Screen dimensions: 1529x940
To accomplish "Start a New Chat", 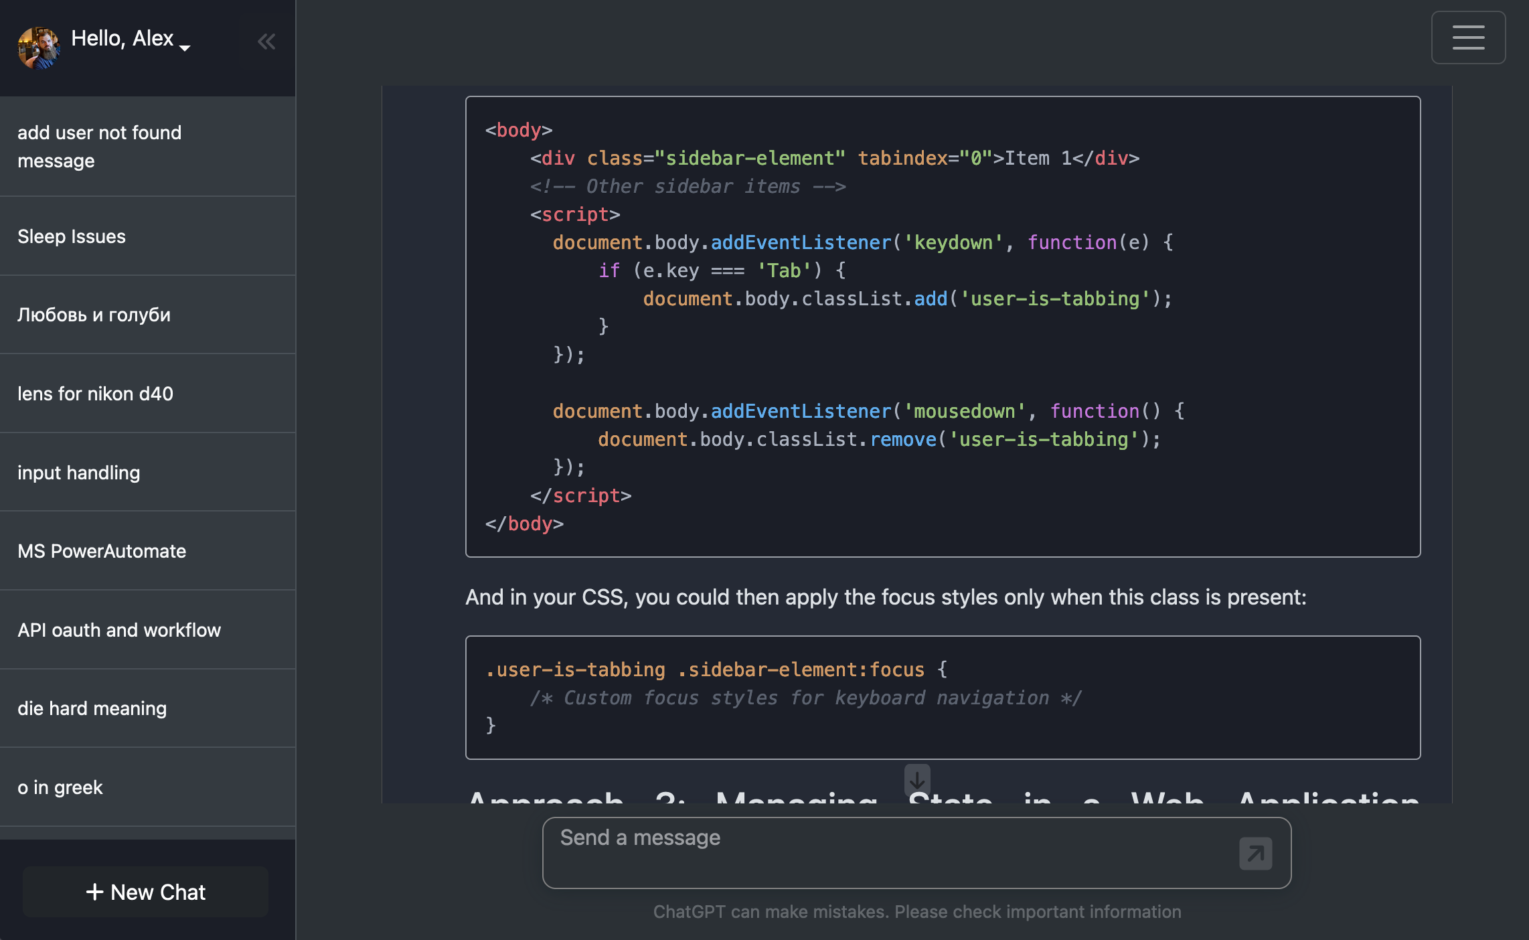I will click(x=146, y=892).
